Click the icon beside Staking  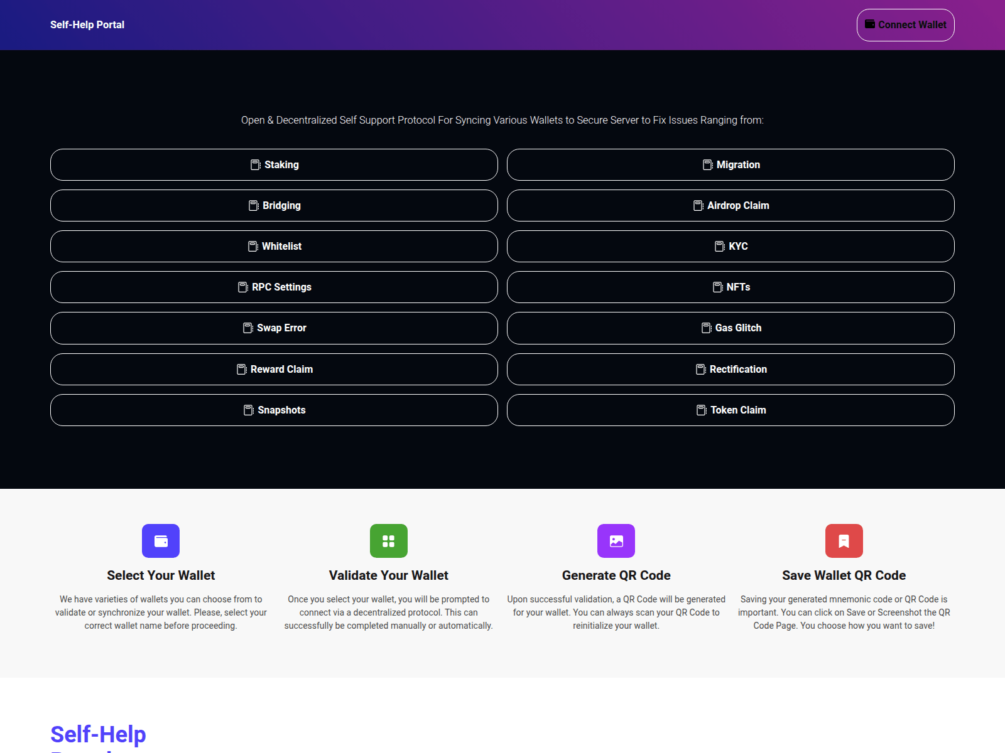click(x=256, y=165)
